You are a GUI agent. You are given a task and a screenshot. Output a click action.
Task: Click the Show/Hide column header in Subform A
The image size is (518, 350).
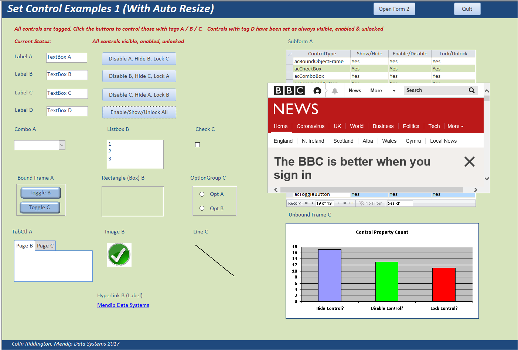[369, 54]
